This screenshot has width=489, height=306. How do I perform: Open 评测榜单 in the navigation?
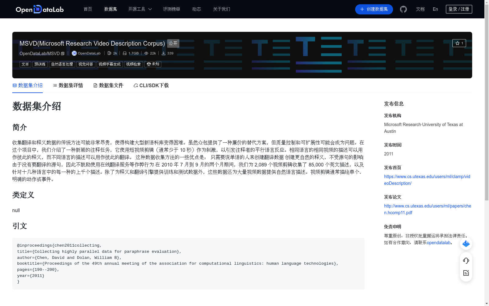pos(171,9)
